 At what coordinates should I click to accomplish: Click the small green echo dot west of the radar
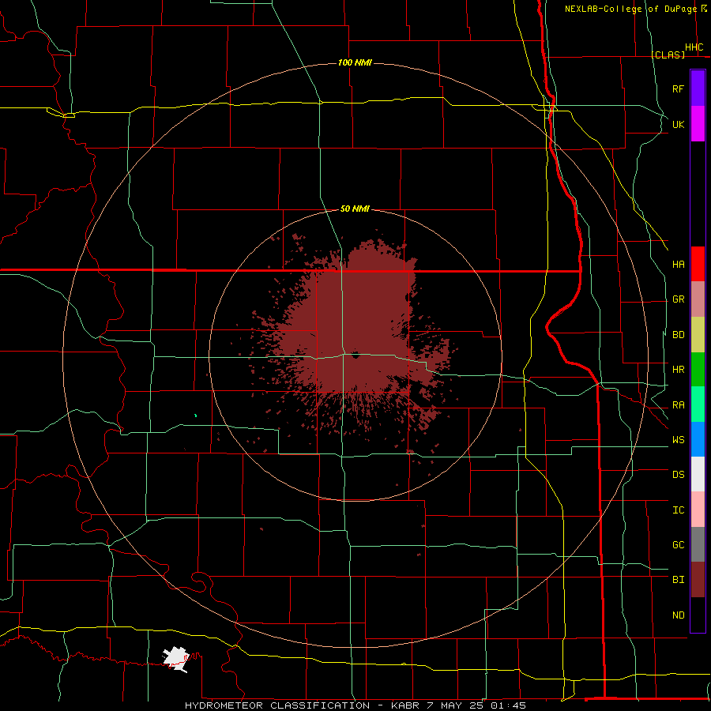195,415
